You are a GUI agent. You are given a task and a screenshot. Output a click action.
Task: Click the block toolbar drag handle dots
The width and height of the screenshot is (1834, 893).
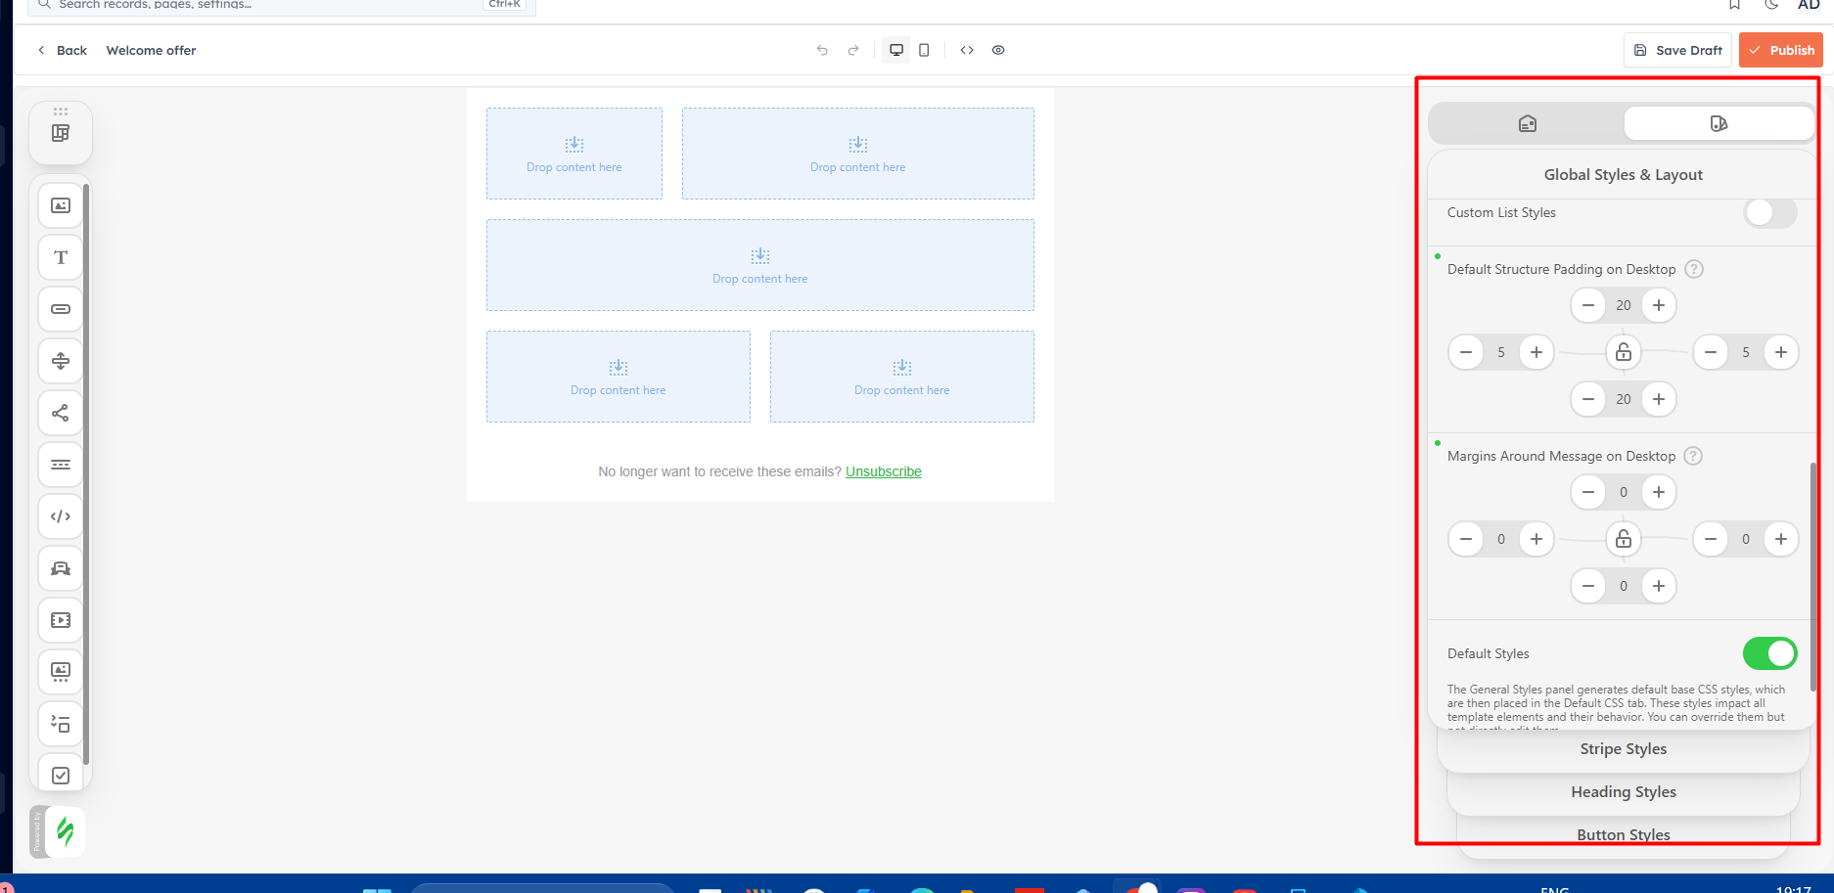(61, 112)
